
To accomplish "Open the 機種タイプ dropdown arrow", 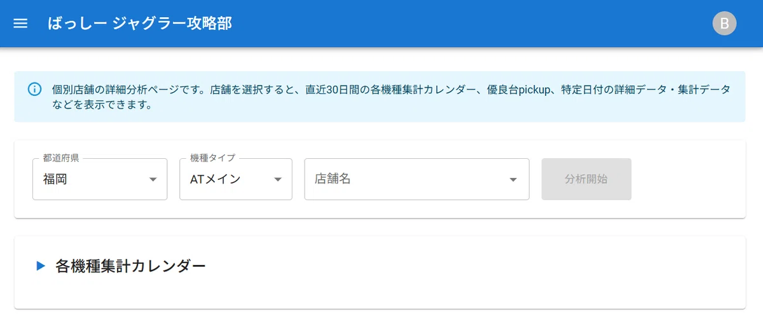I will 277,179.
